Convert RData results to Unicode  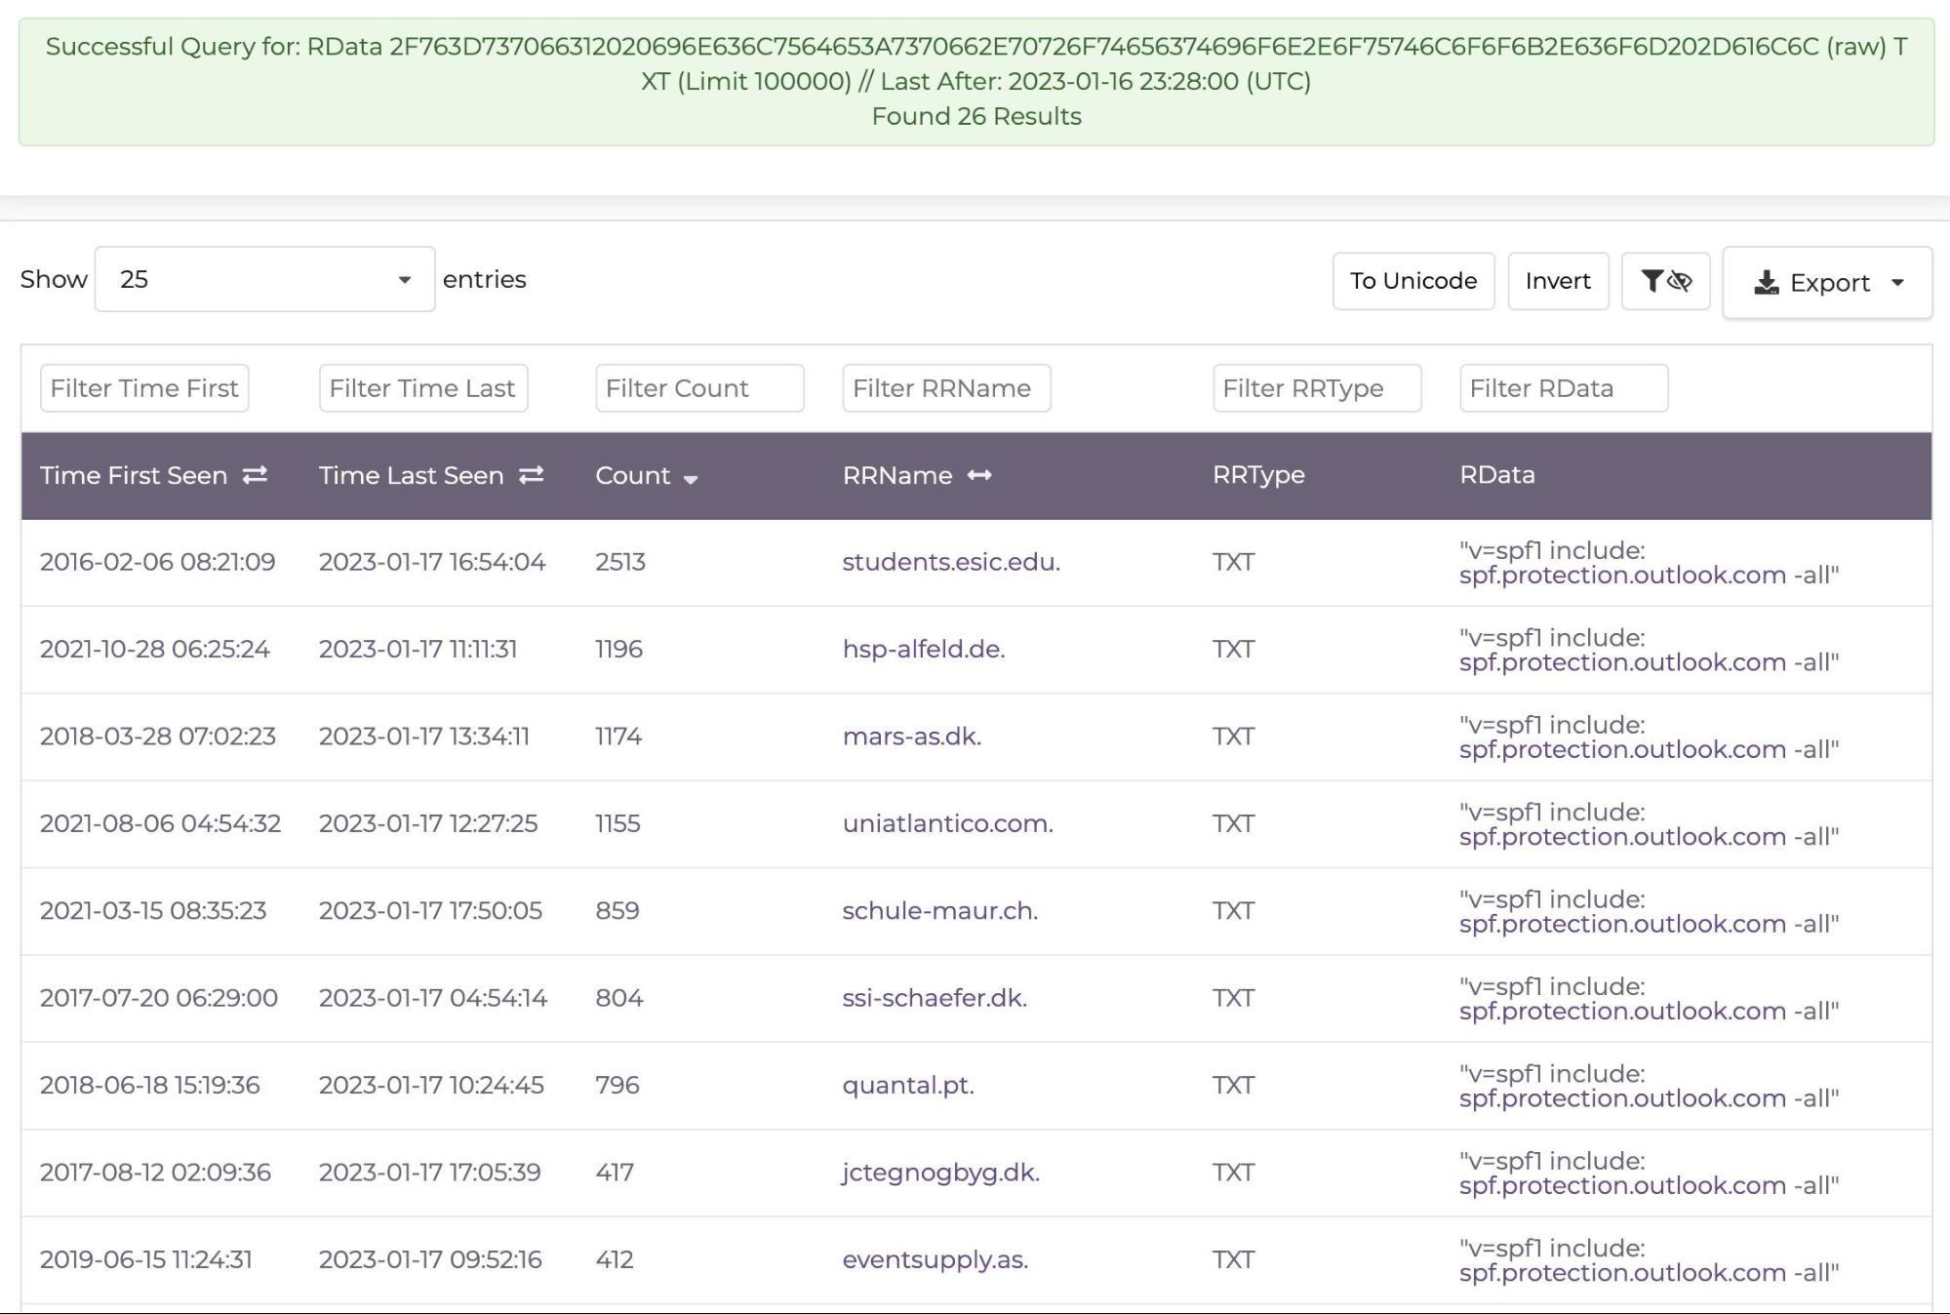tap(1413, 281)
